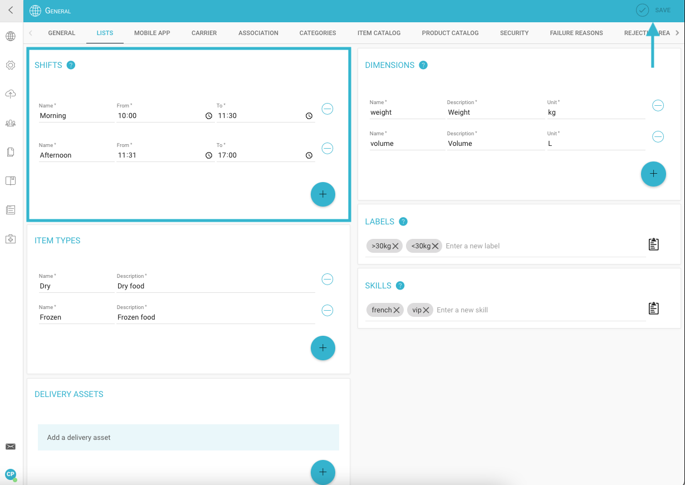This screenshot has width=685, height=485.
Task: Remove the Morning shift with minus icon
Action: pyautogui.click(x=327, y=109)
